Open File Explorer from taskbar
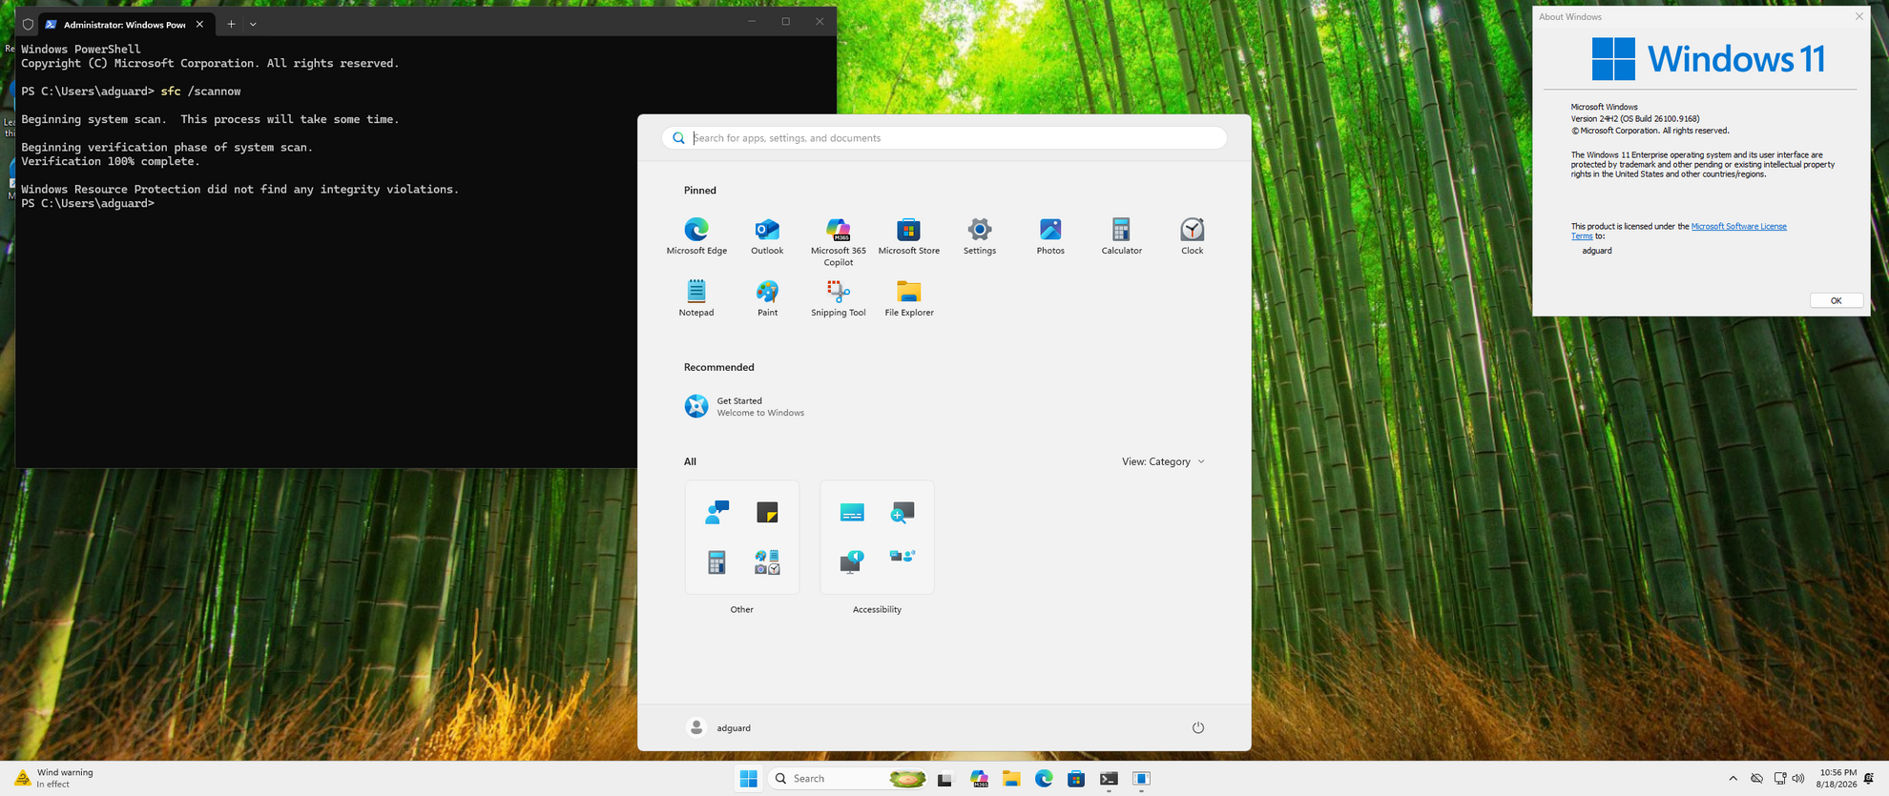 click(1011, 779)
